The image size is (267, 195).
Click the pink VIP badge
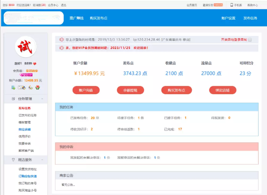(x=26, y=75)
